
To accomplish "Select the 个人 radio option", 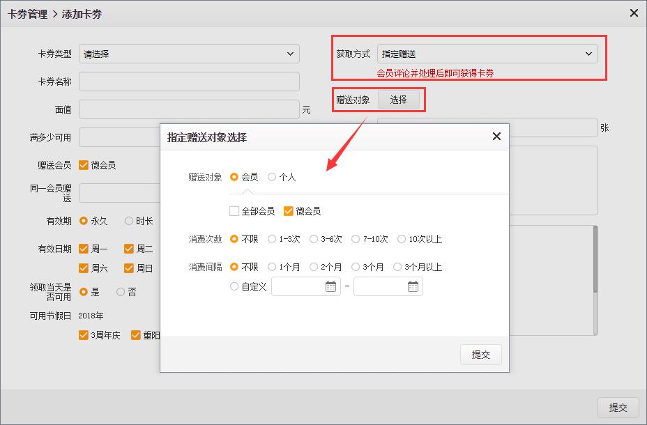I will [272, 177].
